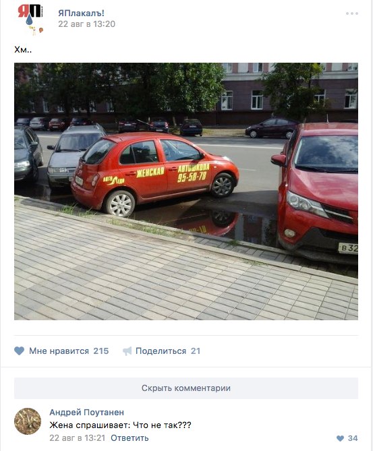View the 21 shares count
This screenshot has height=451, width=373.
(196, 351)
